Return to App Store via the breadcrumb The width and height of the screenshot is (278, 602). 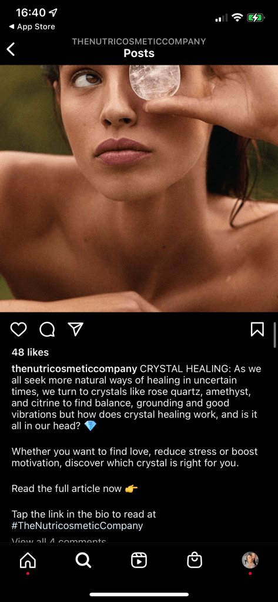32,27
